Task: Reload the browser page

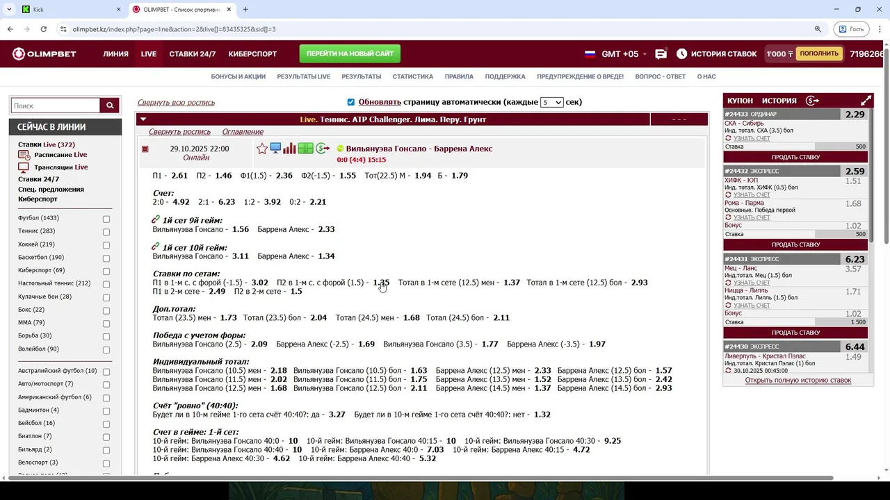Action: pos(43,29)
